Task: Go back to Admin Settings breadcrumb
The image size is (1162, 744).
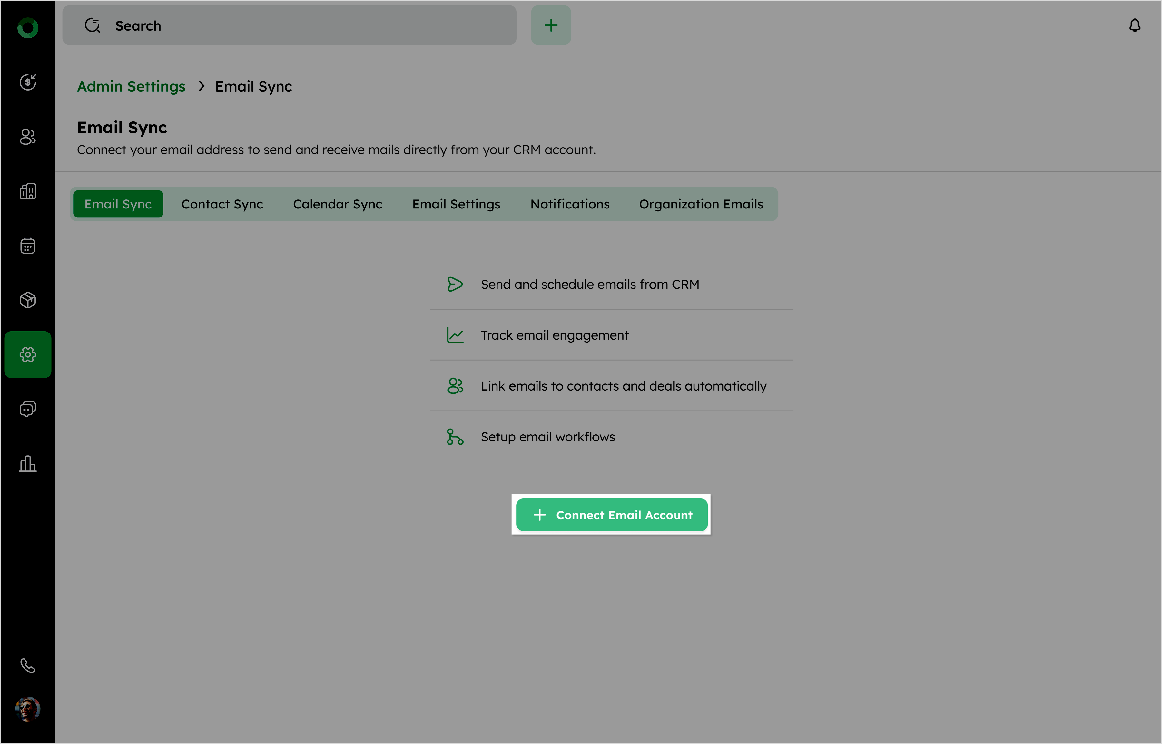Action: coord(131,86)
